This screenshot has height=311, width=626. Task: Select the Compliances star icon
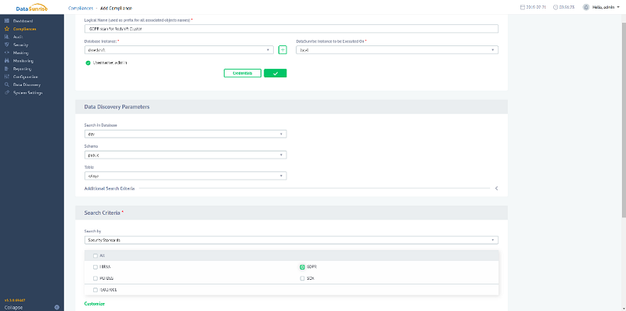click(7, 29)
